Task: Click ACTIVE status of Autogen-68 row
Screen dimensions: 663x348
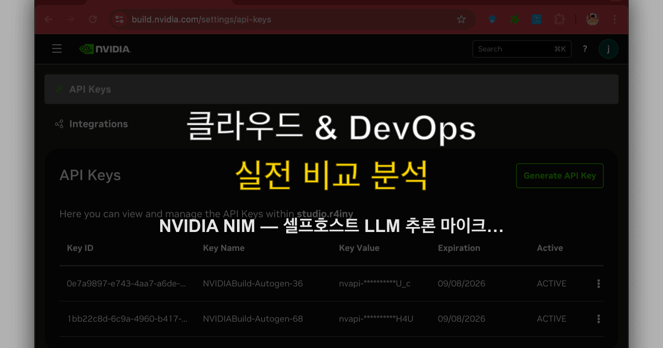Action: [551, 319]
